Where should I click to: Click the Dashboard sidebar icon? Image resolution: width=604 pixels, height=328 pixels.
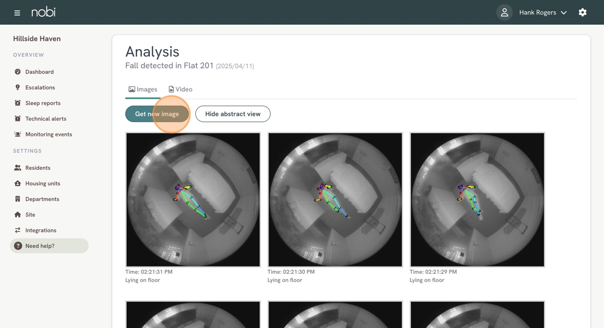pyautogui.click(x=18, y=72)
